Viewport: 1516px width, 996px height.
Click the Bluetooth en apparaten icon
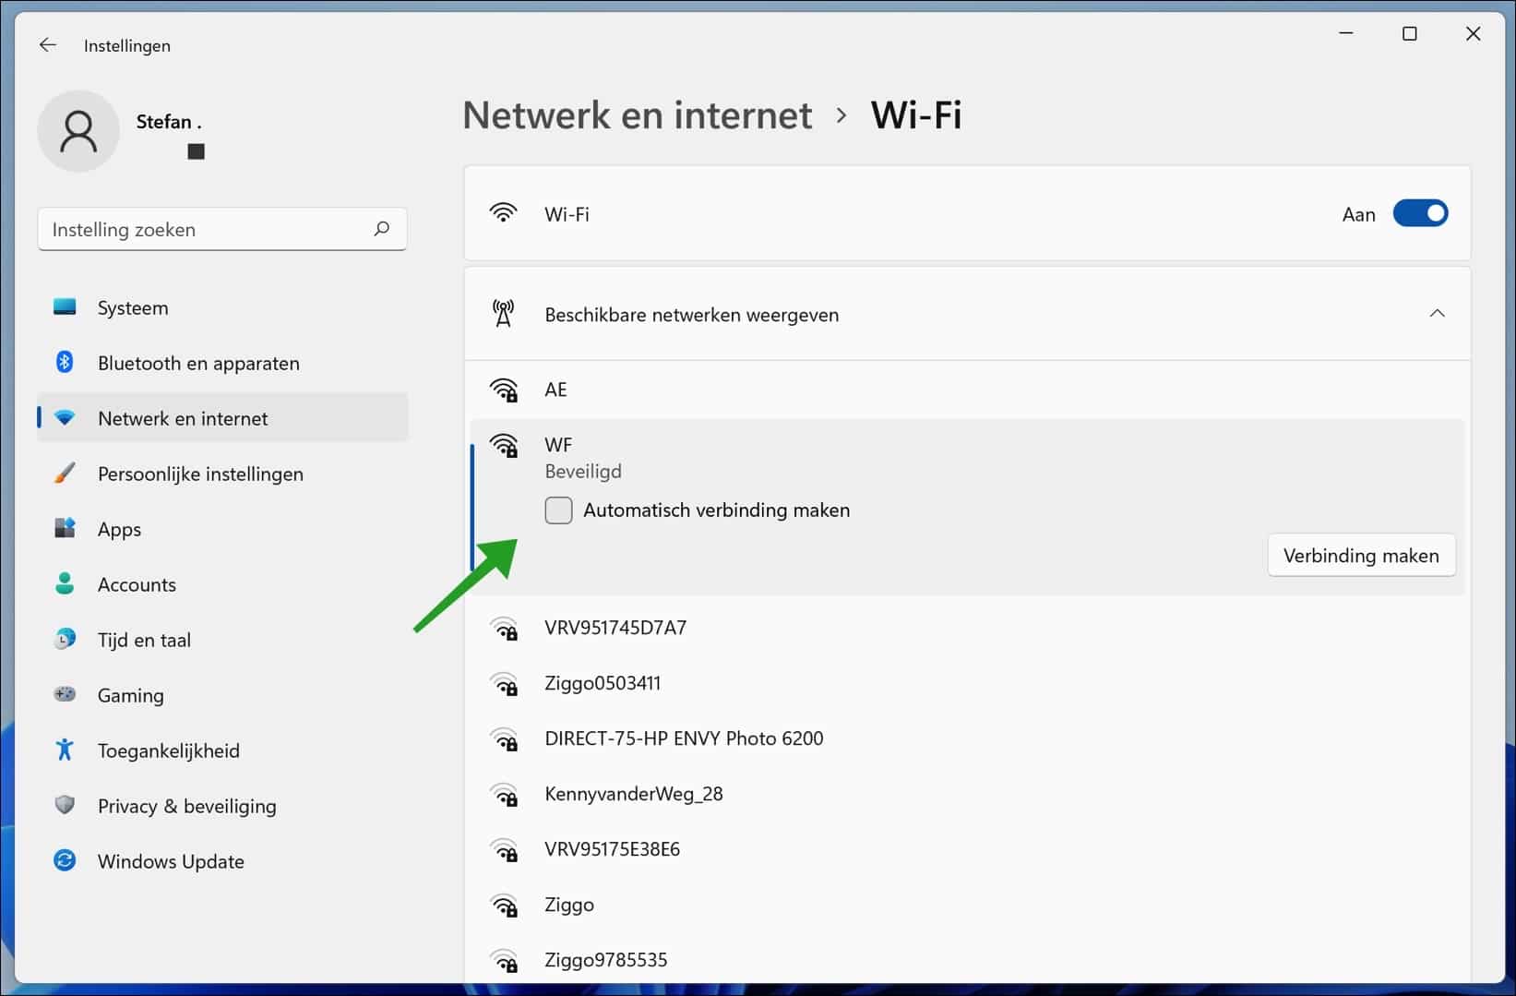65,362
